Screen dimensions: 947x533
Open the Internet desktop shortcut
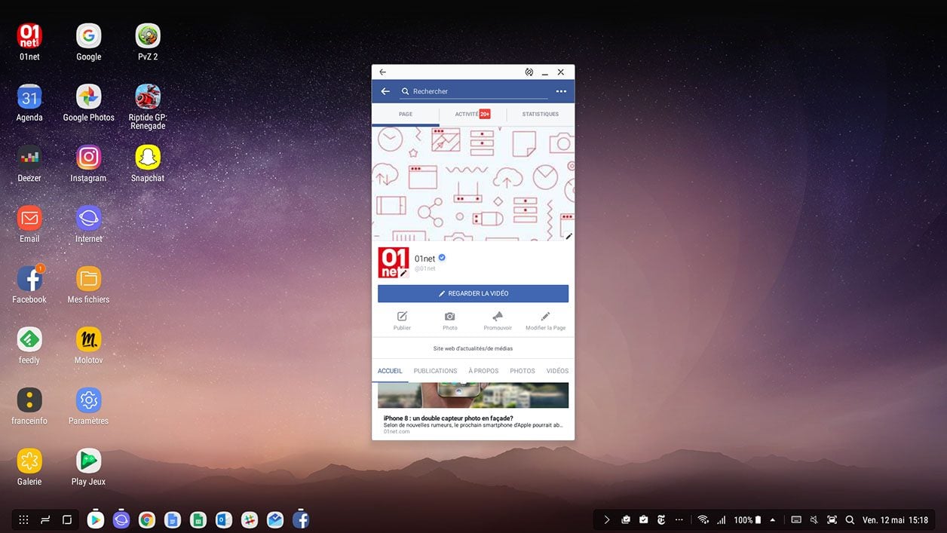tap(88, 219)
